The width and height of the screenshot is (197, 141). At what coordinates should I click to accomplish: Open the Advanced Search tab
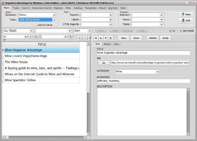42,8
